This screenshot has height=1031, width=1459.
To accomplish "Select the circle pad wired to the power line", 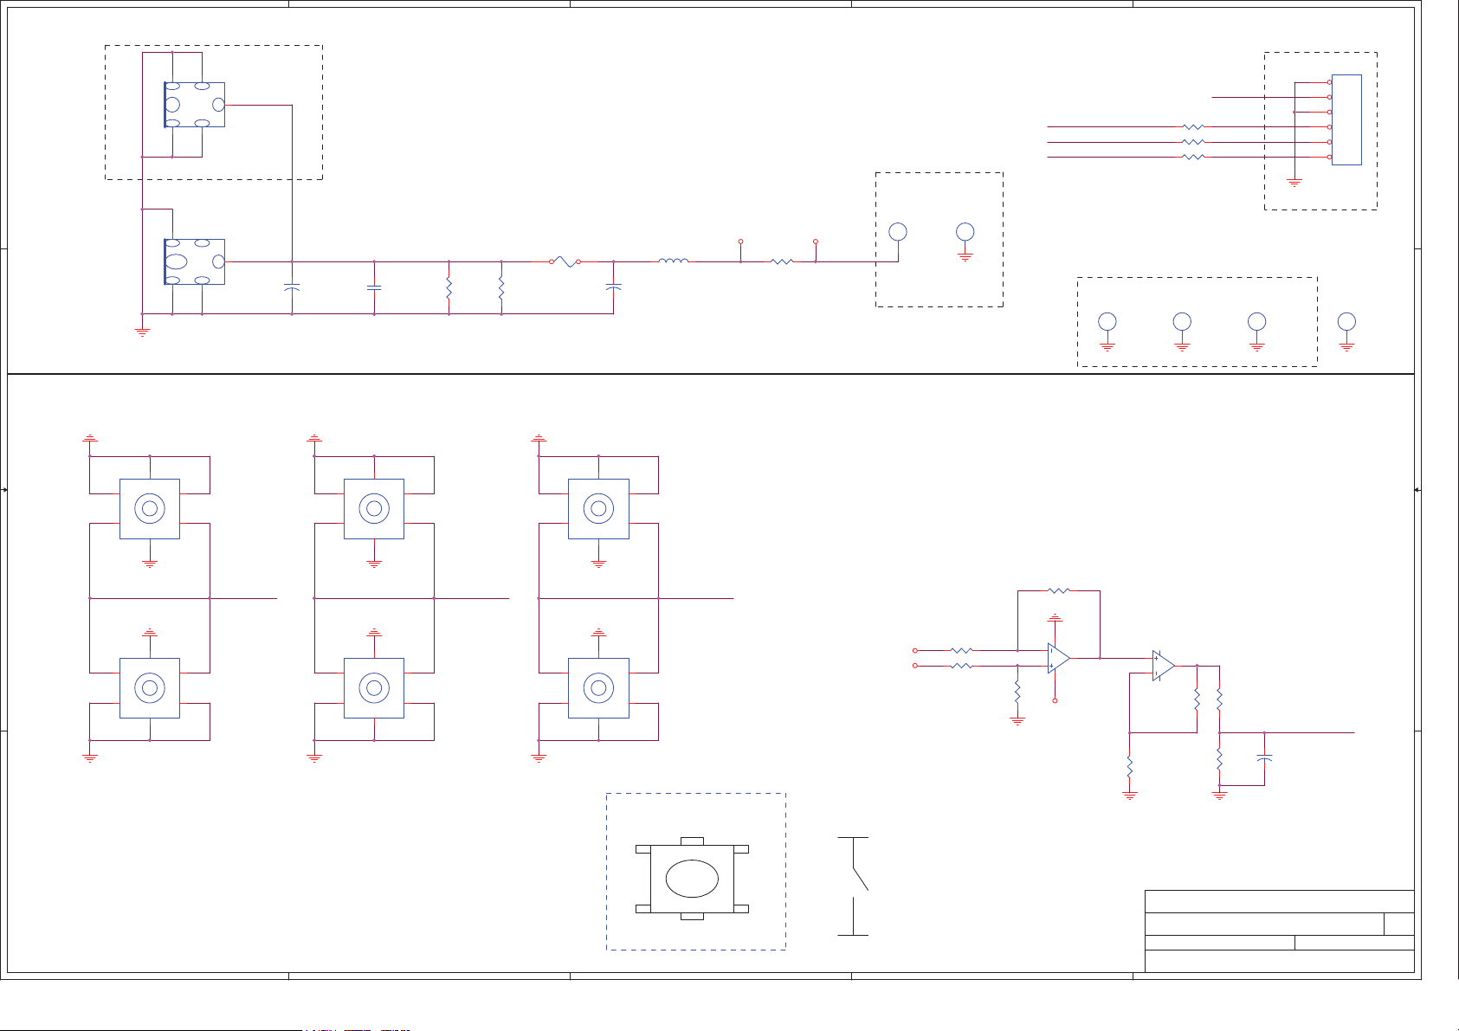I will point(898,232).
